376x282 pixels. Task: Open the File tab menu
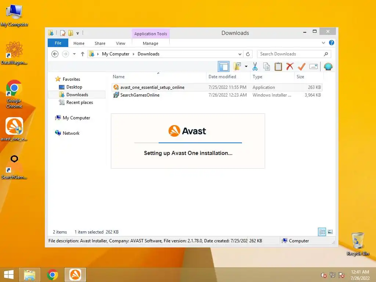(58, 43)
